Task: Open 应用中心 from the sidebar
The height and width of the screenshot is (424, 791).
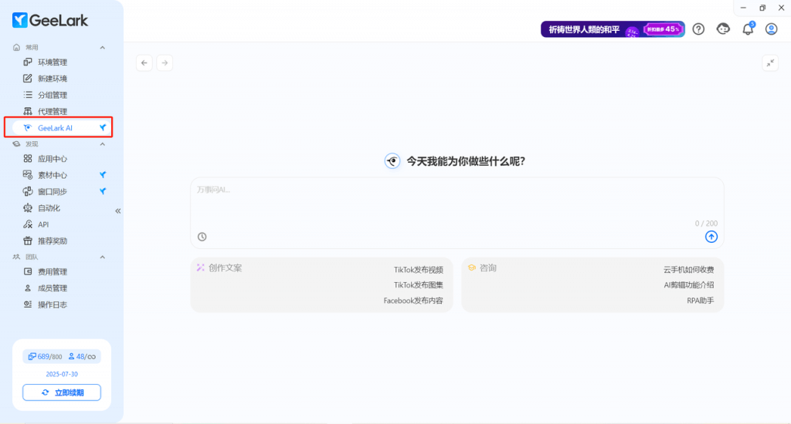Action: 53,159
